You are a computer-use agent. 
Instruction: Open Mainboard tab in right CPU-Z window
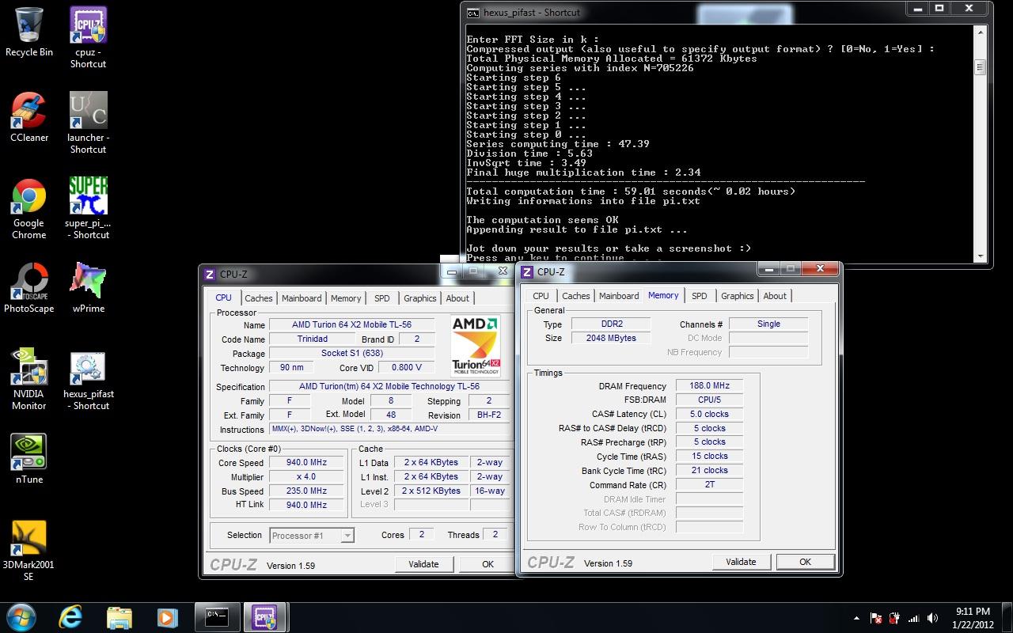coord(619,296)
